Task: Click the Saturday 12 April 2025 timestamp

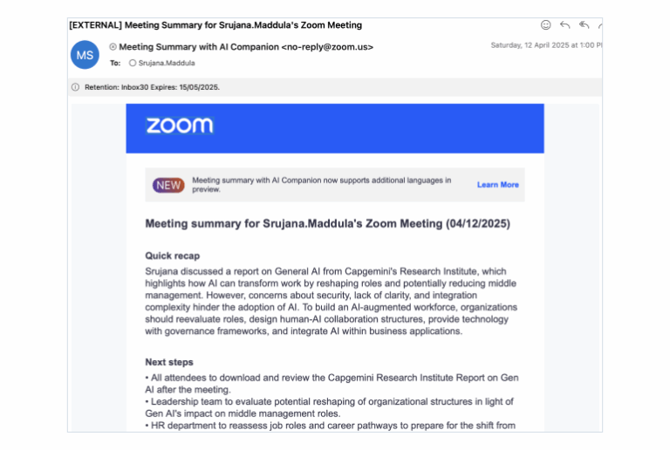Action: pyautogui.click(x=546, y=45)
